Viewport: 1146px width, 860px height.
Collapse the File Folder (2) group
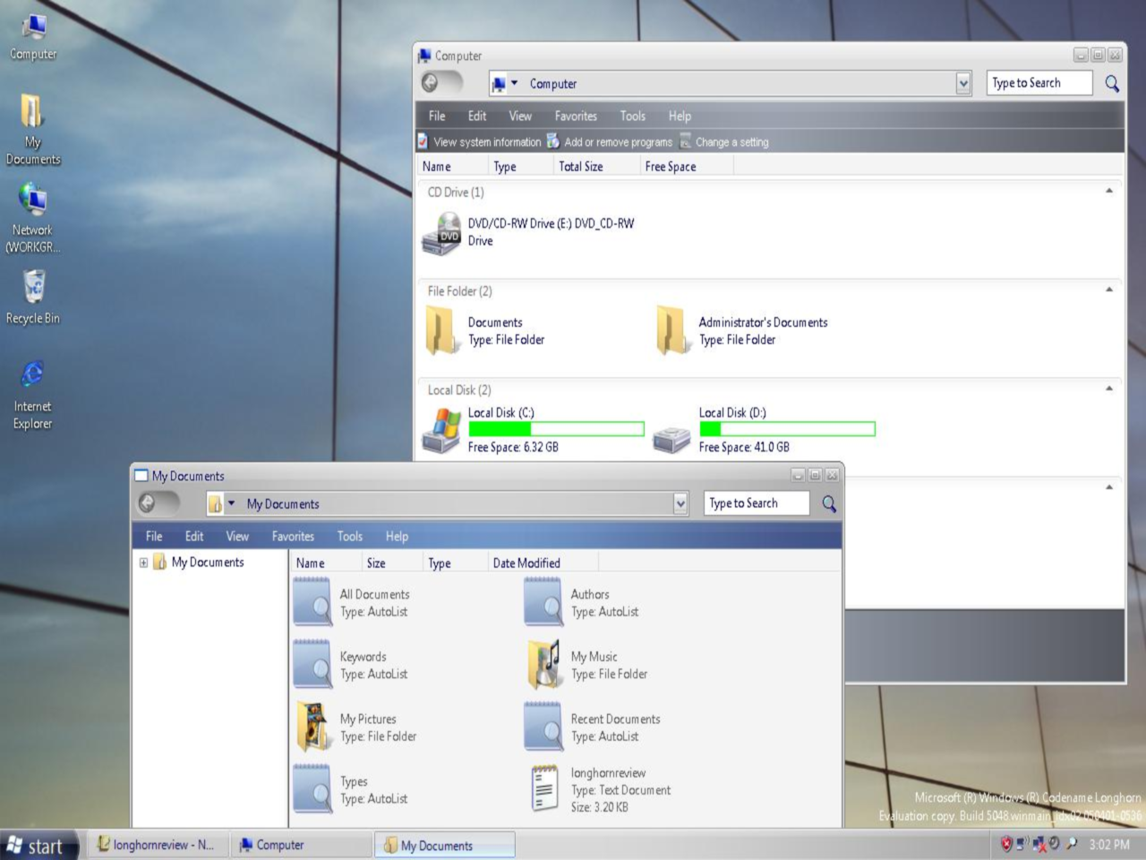[1109, 289]
